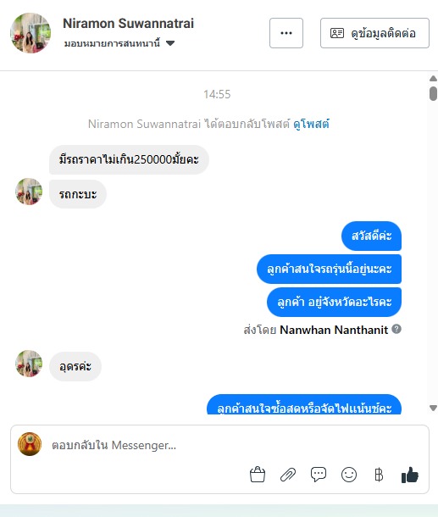Click the page avatar in reply box
Viewport: 438px width, 517px height.
click(x=30, y=444)
